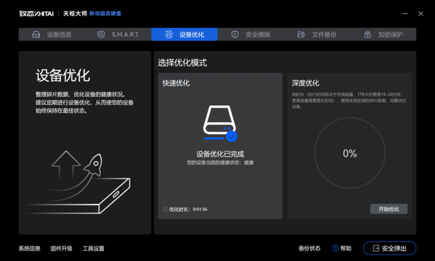
Task: Open 系统信息 at the bottom
Action: pos(29,249)
